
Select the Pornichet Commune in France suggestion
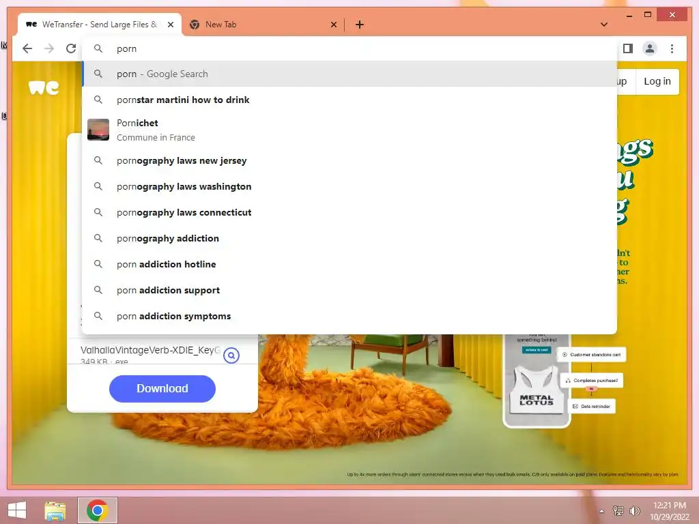point(349,130)
